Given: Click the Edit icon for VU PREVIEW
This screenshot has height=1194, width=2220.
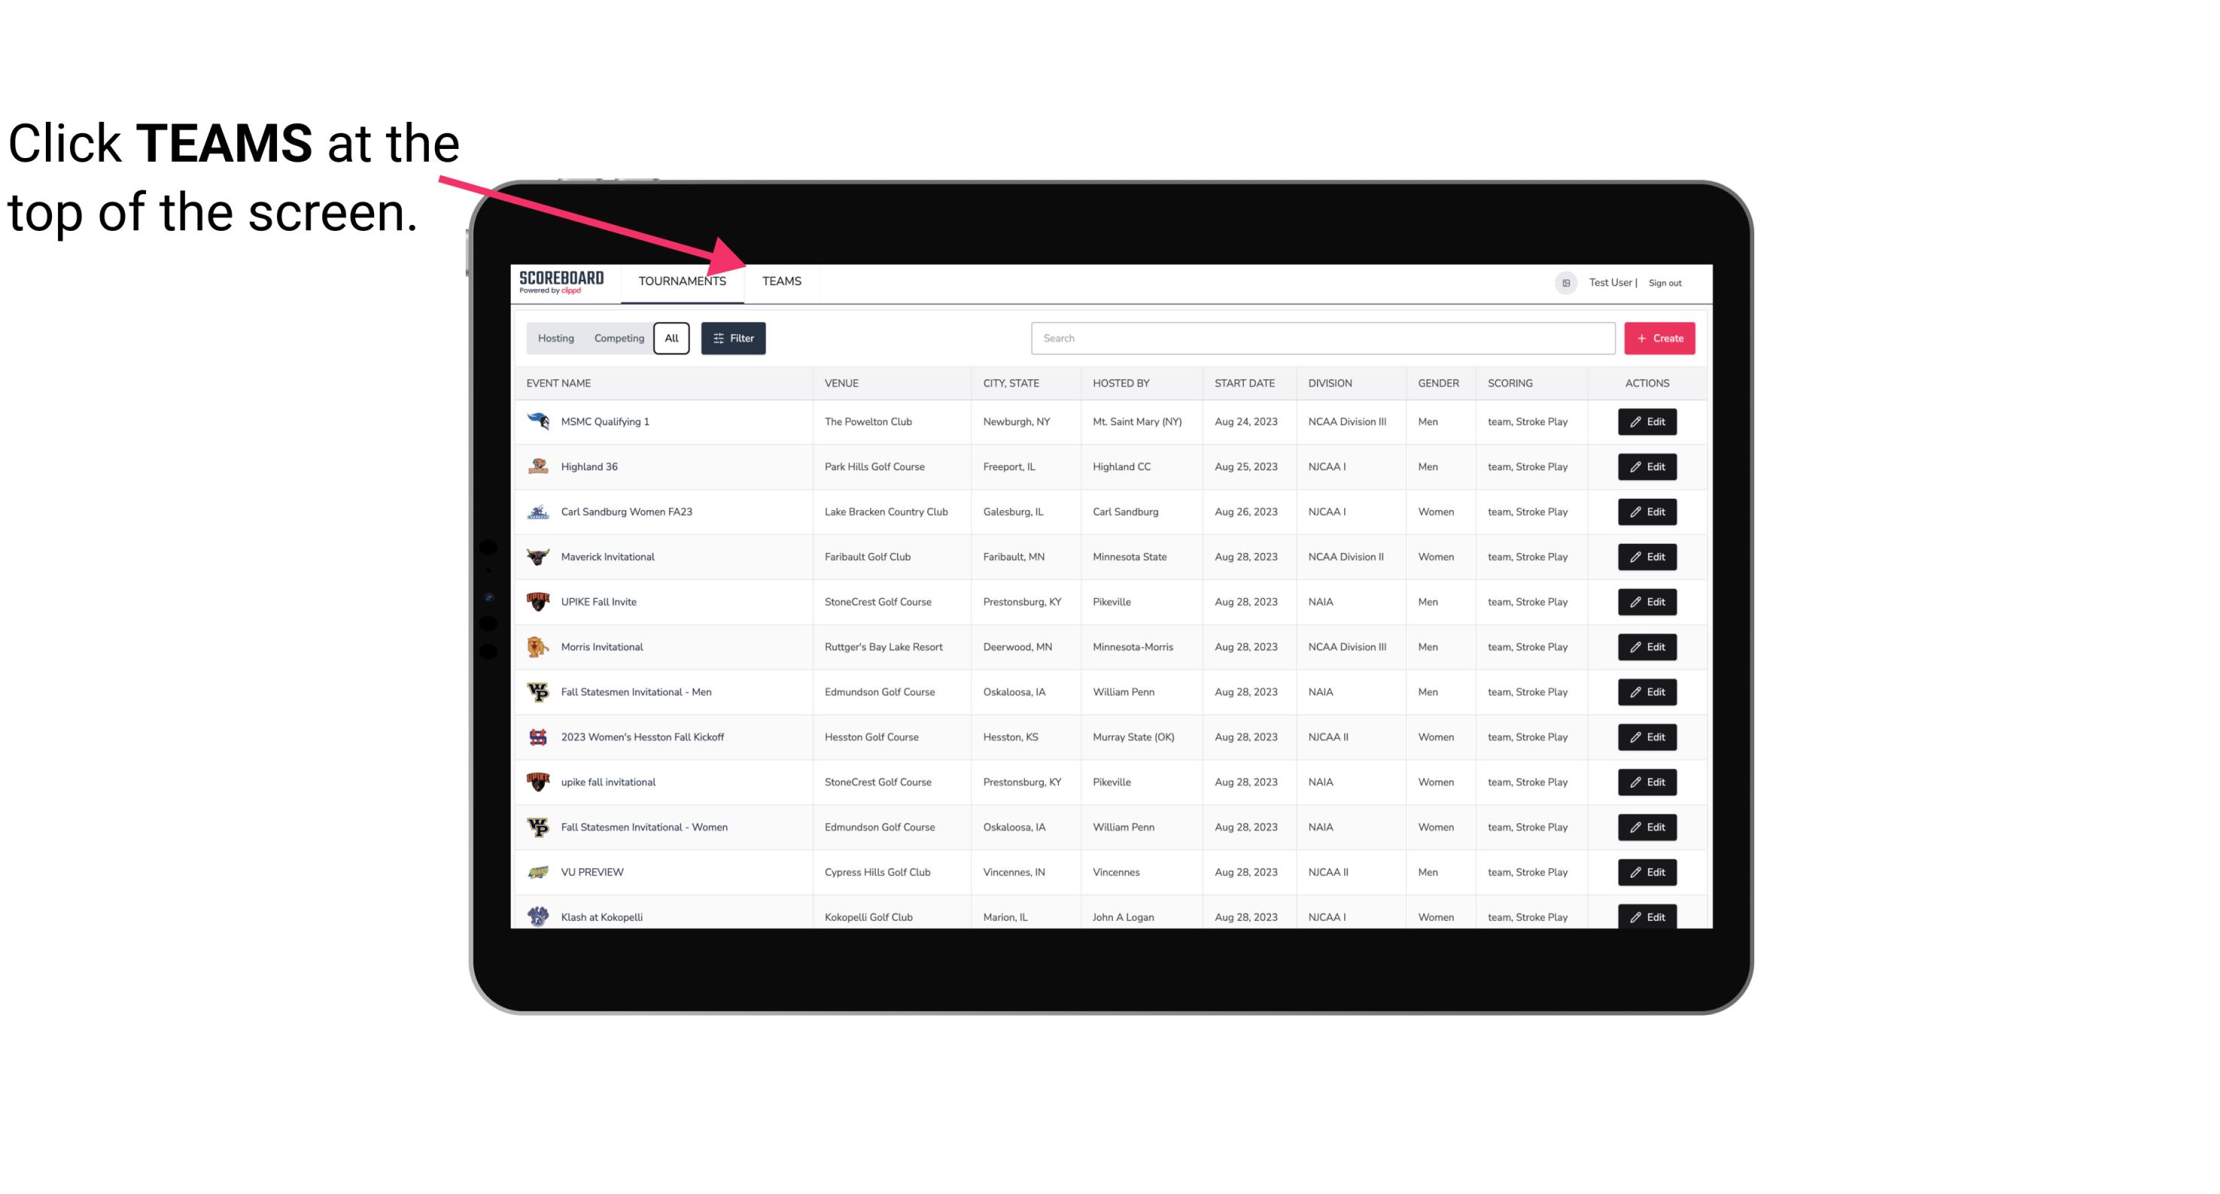Looking at the screenshot, I should pyautogui.click(x=1645, y=870).
